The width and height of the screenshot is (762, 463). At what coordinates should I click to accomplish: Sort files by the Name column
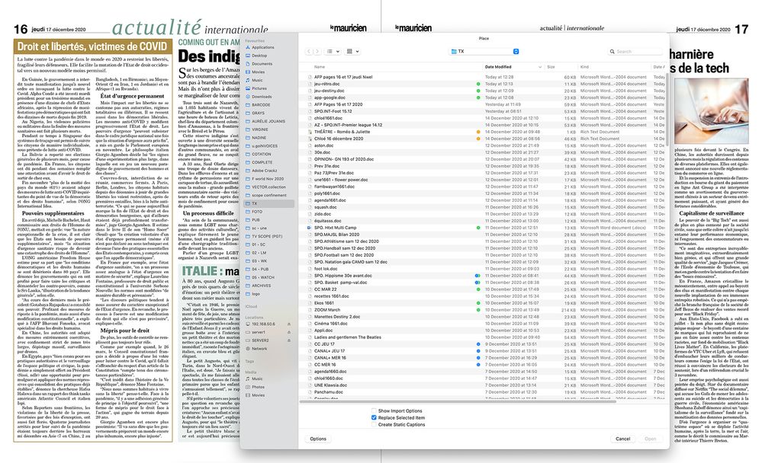(320, 67)
